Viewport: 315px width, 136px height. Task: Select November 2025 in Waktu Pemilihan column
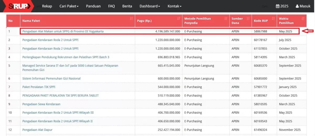[290, 130]
